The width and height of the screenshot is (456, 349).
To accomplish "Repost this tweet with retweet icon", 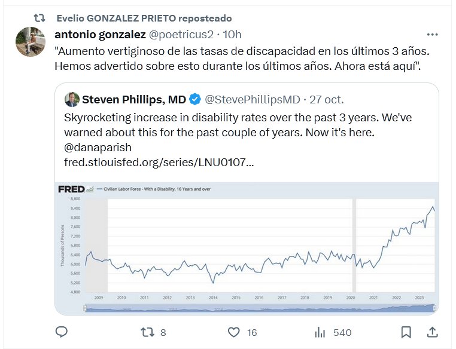I will point(147,332).
